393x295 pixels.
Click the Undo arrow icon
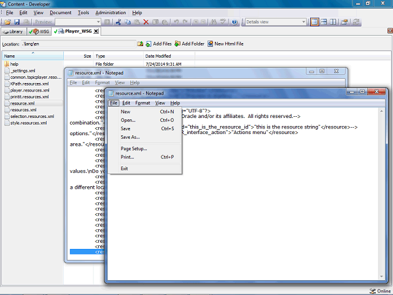point(176,22)
